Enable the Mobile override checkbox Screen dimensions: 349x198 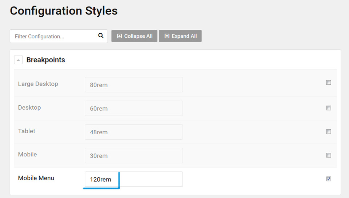pos(329,155)
